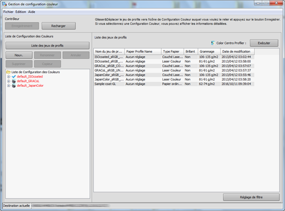This screenshot has width=285, height=211.
Task: Click the Supprimer button
Action: pos(19,64)
